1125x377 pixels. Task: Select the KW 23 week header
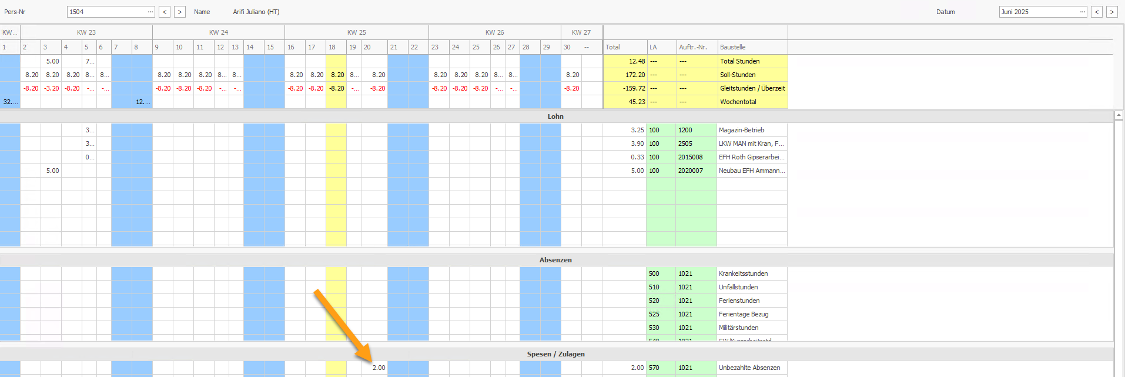point(86,32)
